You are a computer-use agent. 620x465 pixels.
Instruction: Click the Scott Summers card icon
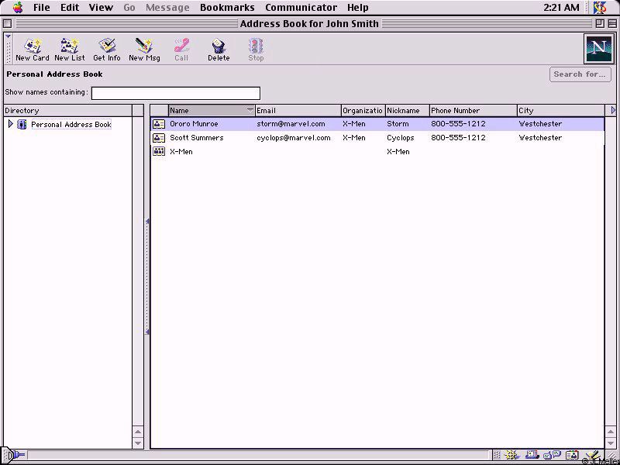click(x=159, y=138)
